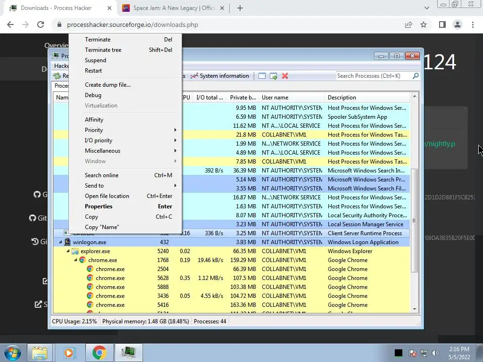
Task: Sort by Description column header
Action: pos(367,98)
